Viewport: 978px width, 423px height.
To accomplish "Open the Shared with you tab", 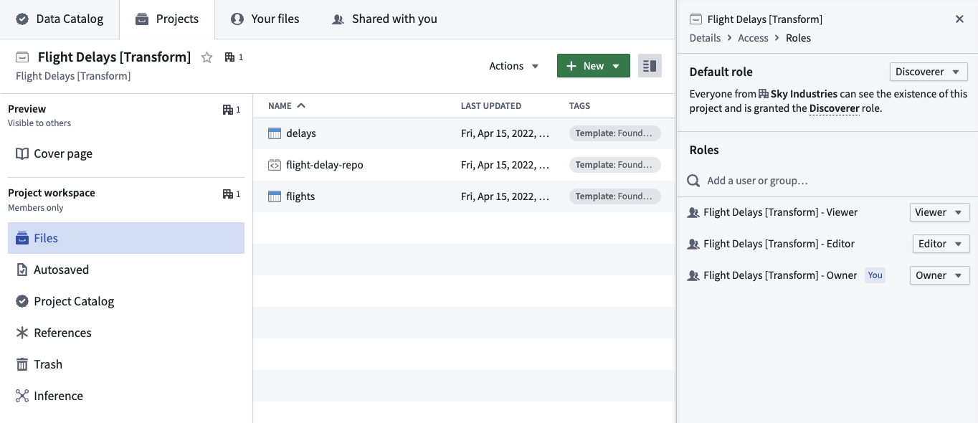I will 384,19.
